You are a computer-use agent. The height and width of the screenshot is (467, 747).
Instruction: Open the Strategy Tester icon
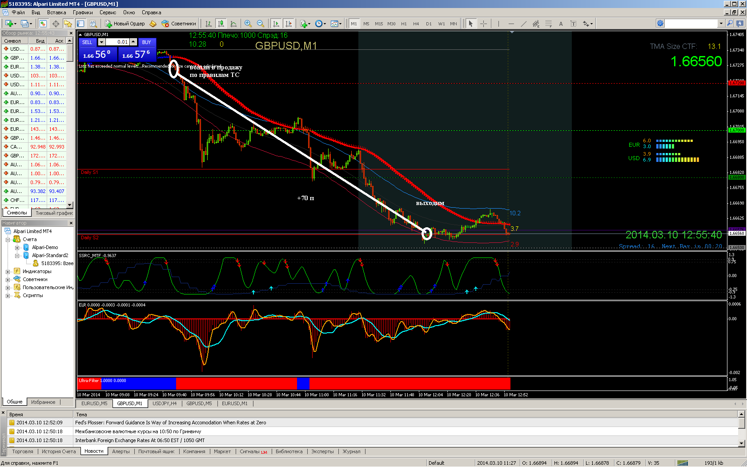pyautogui.click(x=93, y=24)
